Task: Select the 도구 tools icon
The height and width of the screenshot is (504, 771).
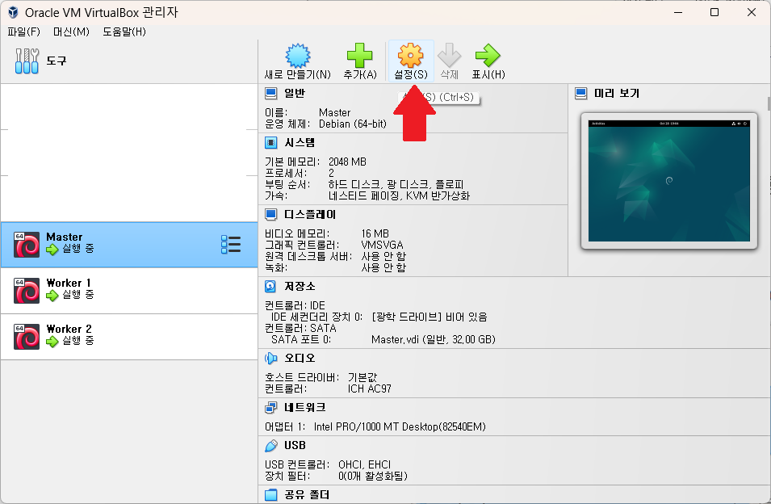Action: point(27,61)
